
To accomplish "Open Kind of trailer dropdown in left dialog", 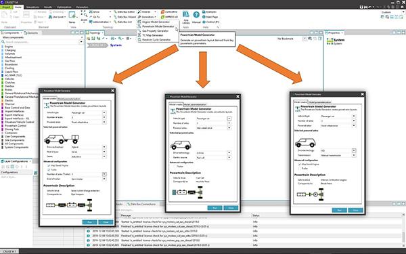I will pyautogui.click(x=104, y=179).
